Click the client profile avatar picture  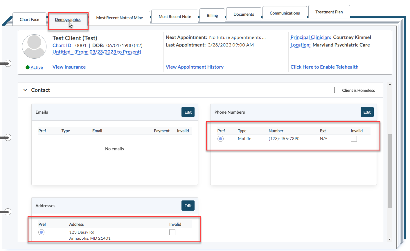[x=34, y=46]
